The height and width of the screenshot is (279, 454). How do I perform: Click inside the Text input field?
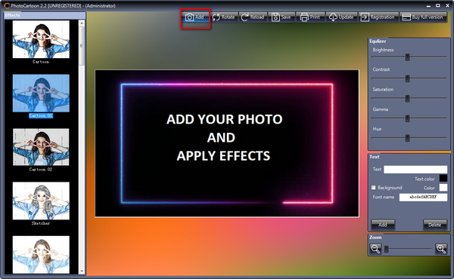[x=415, y=170]
